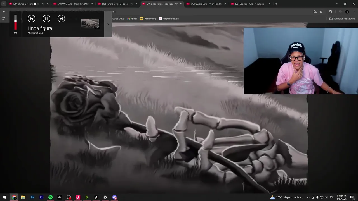Open the Google Drive bookmark
358x201 pixels.
[x=117, y=19]
